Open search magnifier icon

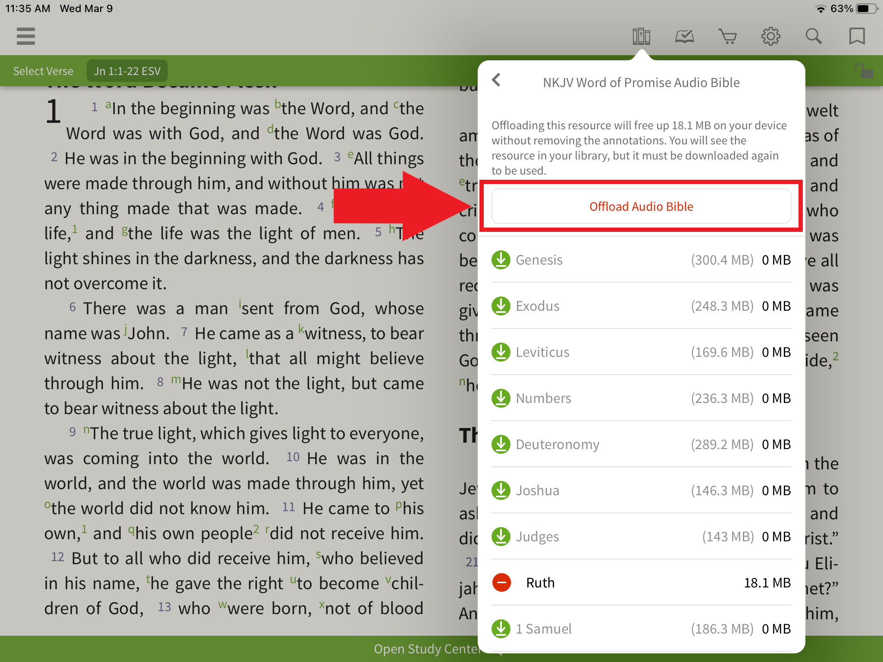click(x=814, y=36)
